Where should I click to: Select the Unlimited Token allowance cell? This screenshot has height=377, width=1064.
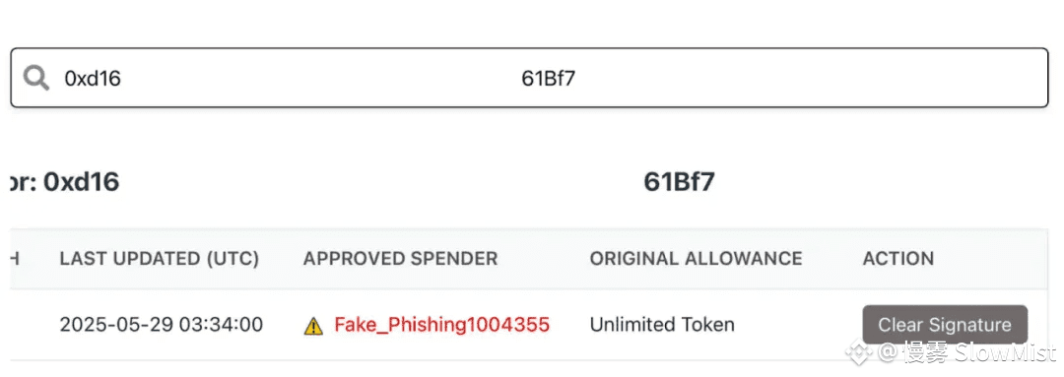pos(662,325)
